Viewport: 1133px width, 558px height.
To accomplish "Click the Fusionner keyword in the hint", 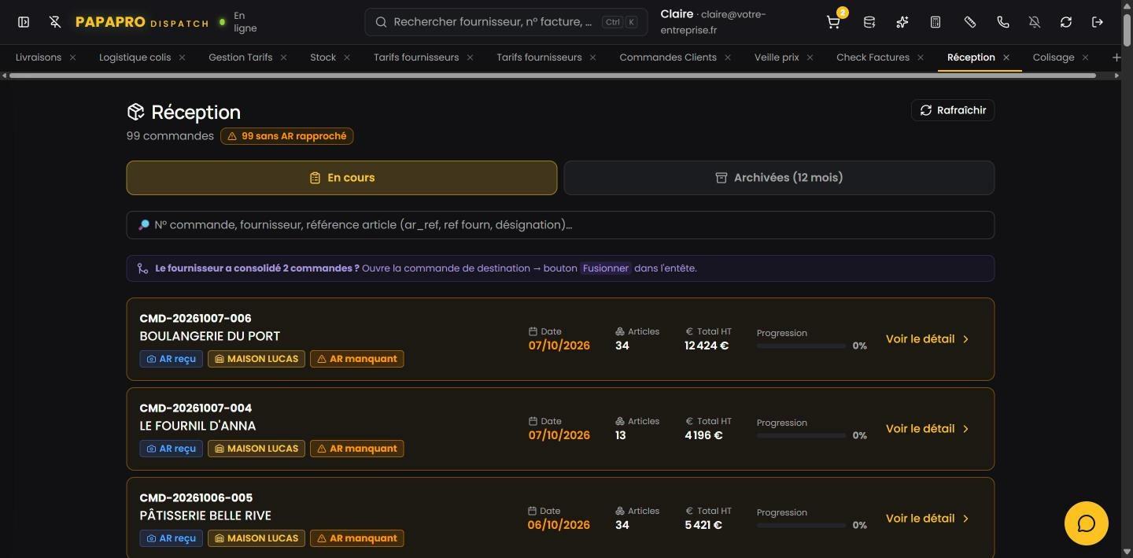I will 606,268.
